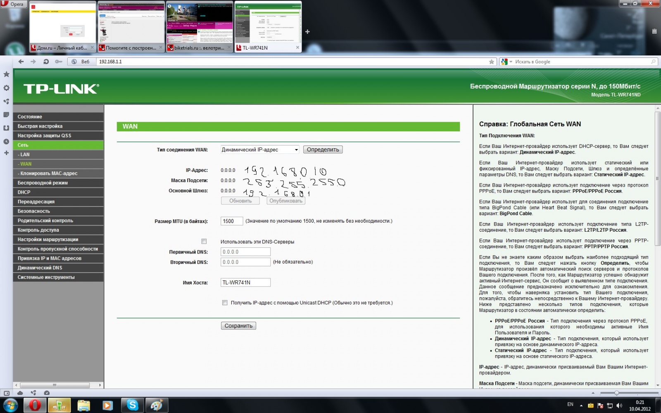Open the Google search engine dropdown
This screenshot has height=413, width=661.
pyautogui.click(x=506, y=62)
